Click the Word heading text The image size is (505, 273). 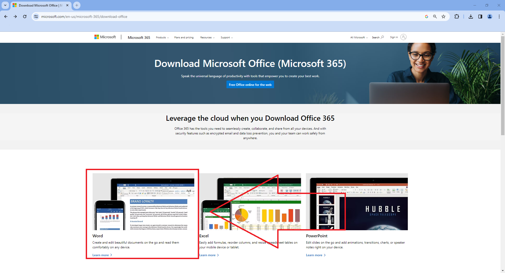click(98, 236)
